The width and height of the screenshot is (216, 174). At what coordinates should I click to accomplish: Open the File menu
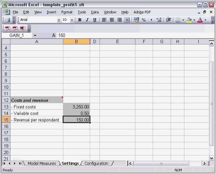pyautogui.click(x=15, y=12)
